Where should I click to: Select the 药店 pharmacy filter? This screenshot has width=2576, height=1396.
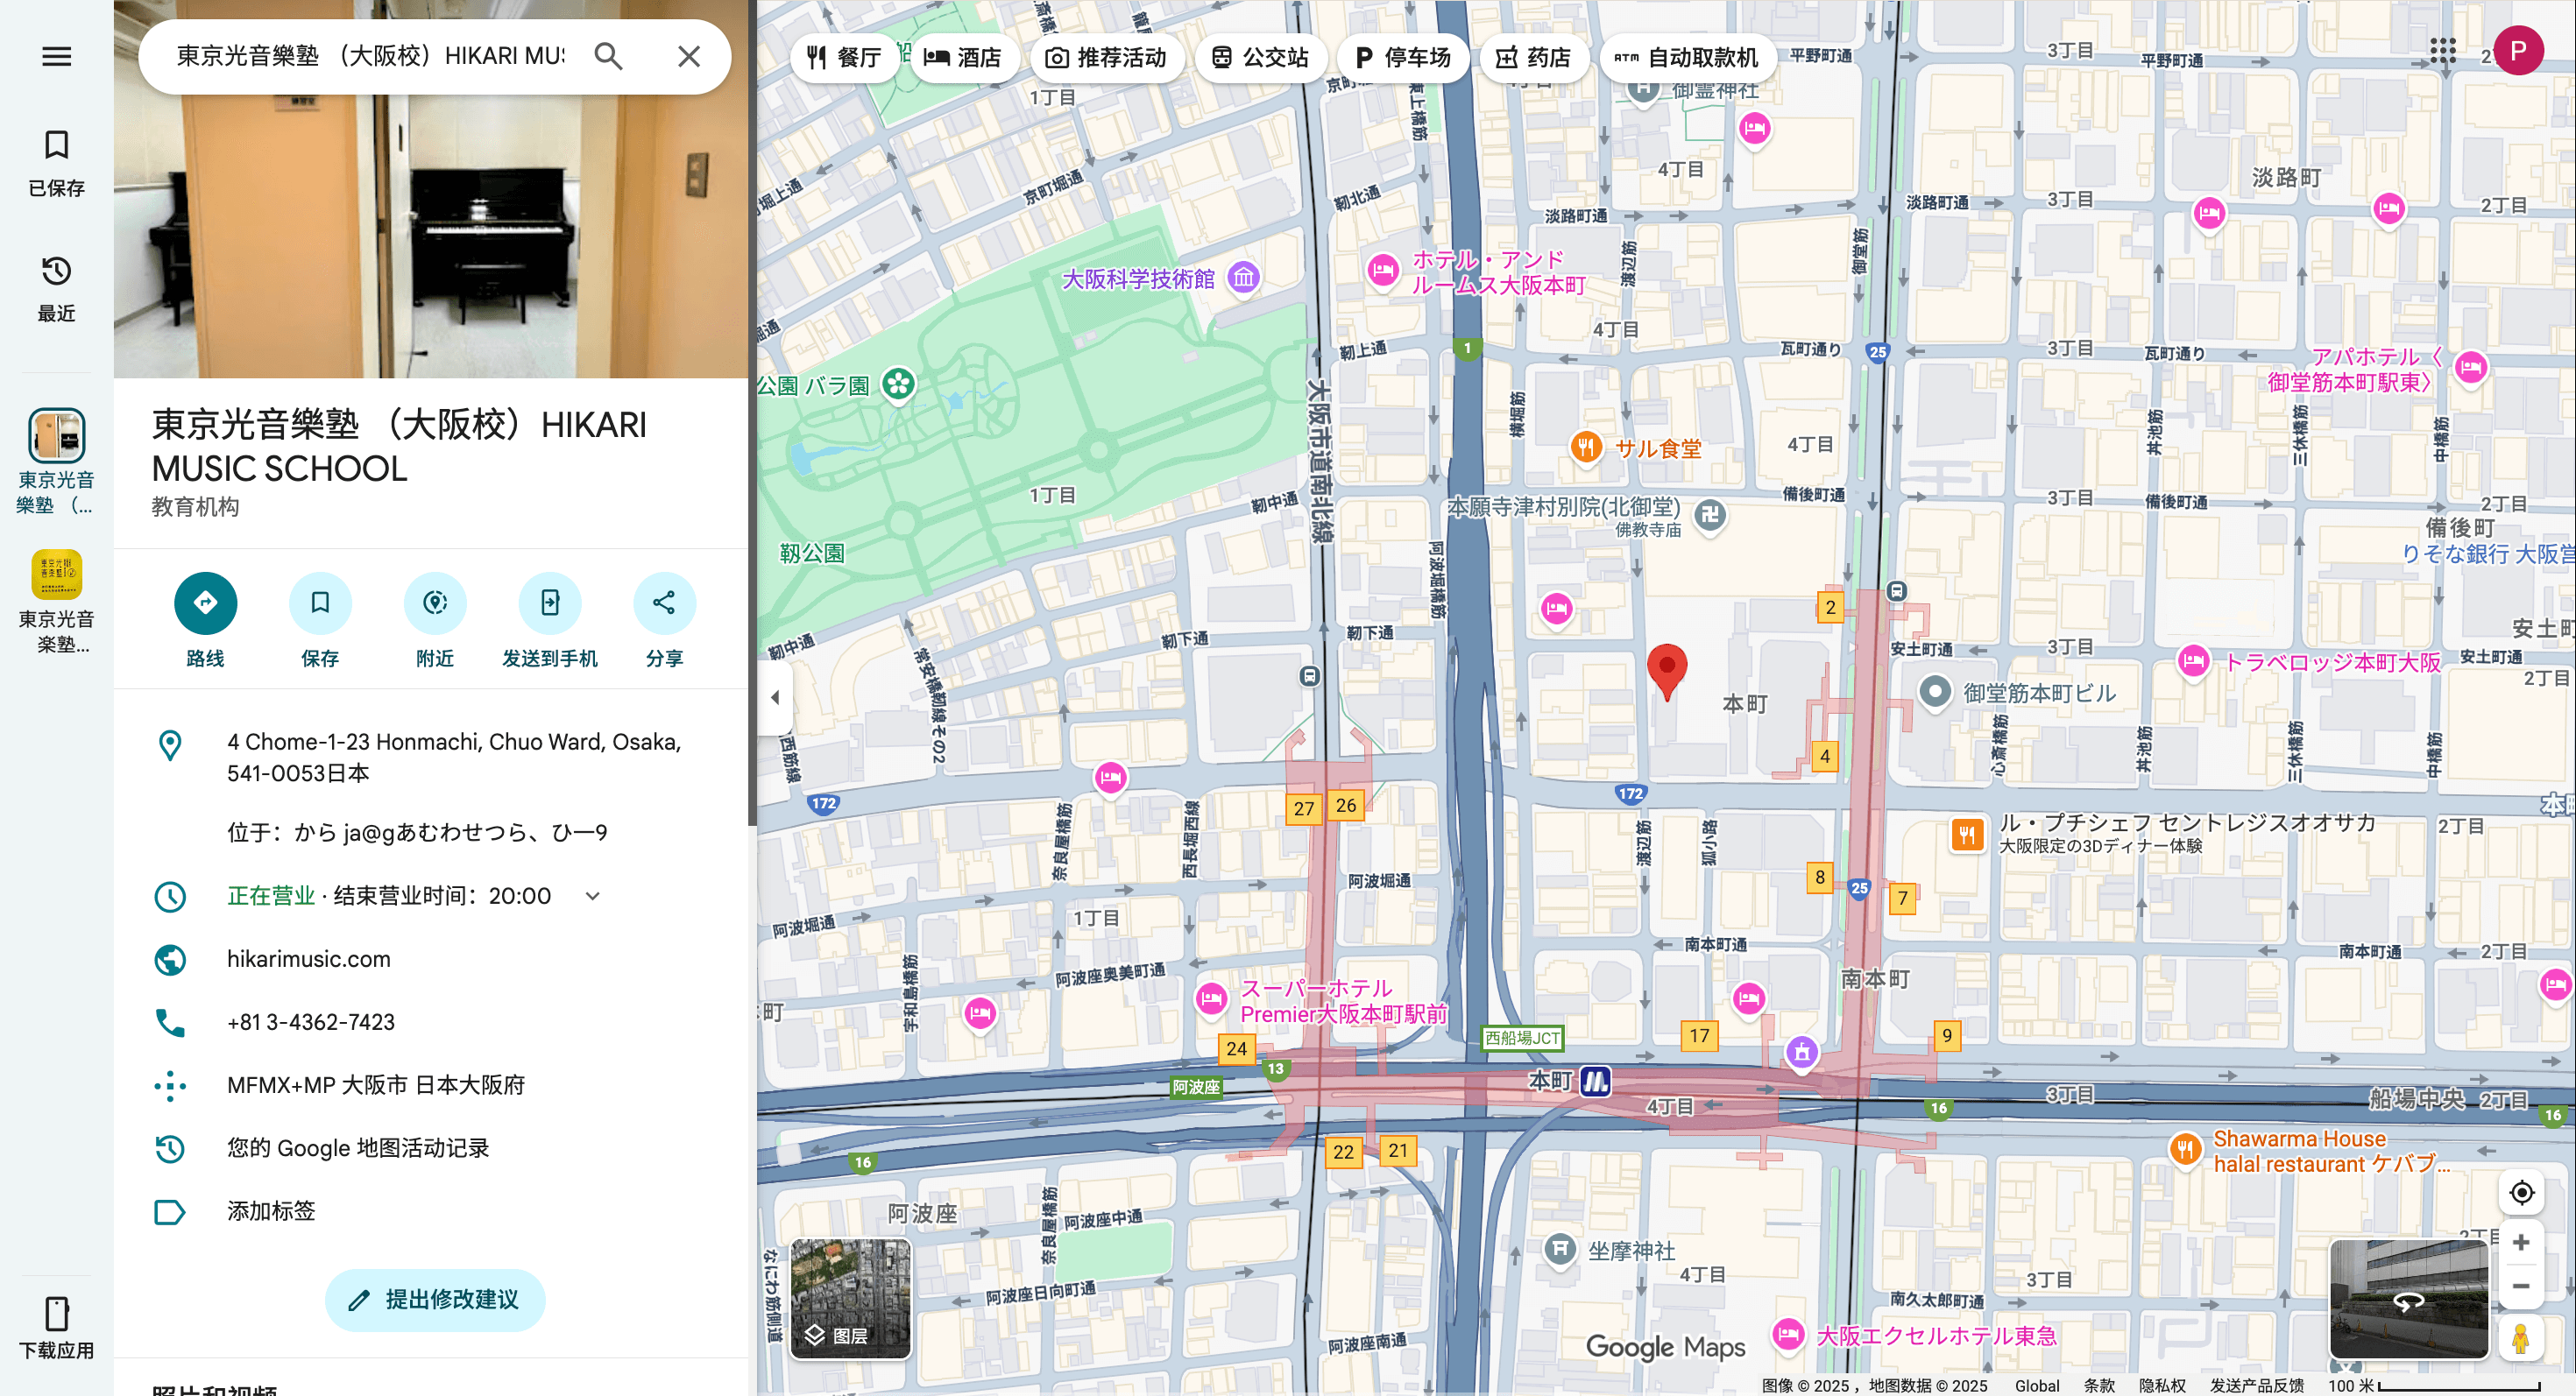pyautogui.click(x=1537, y=57)
